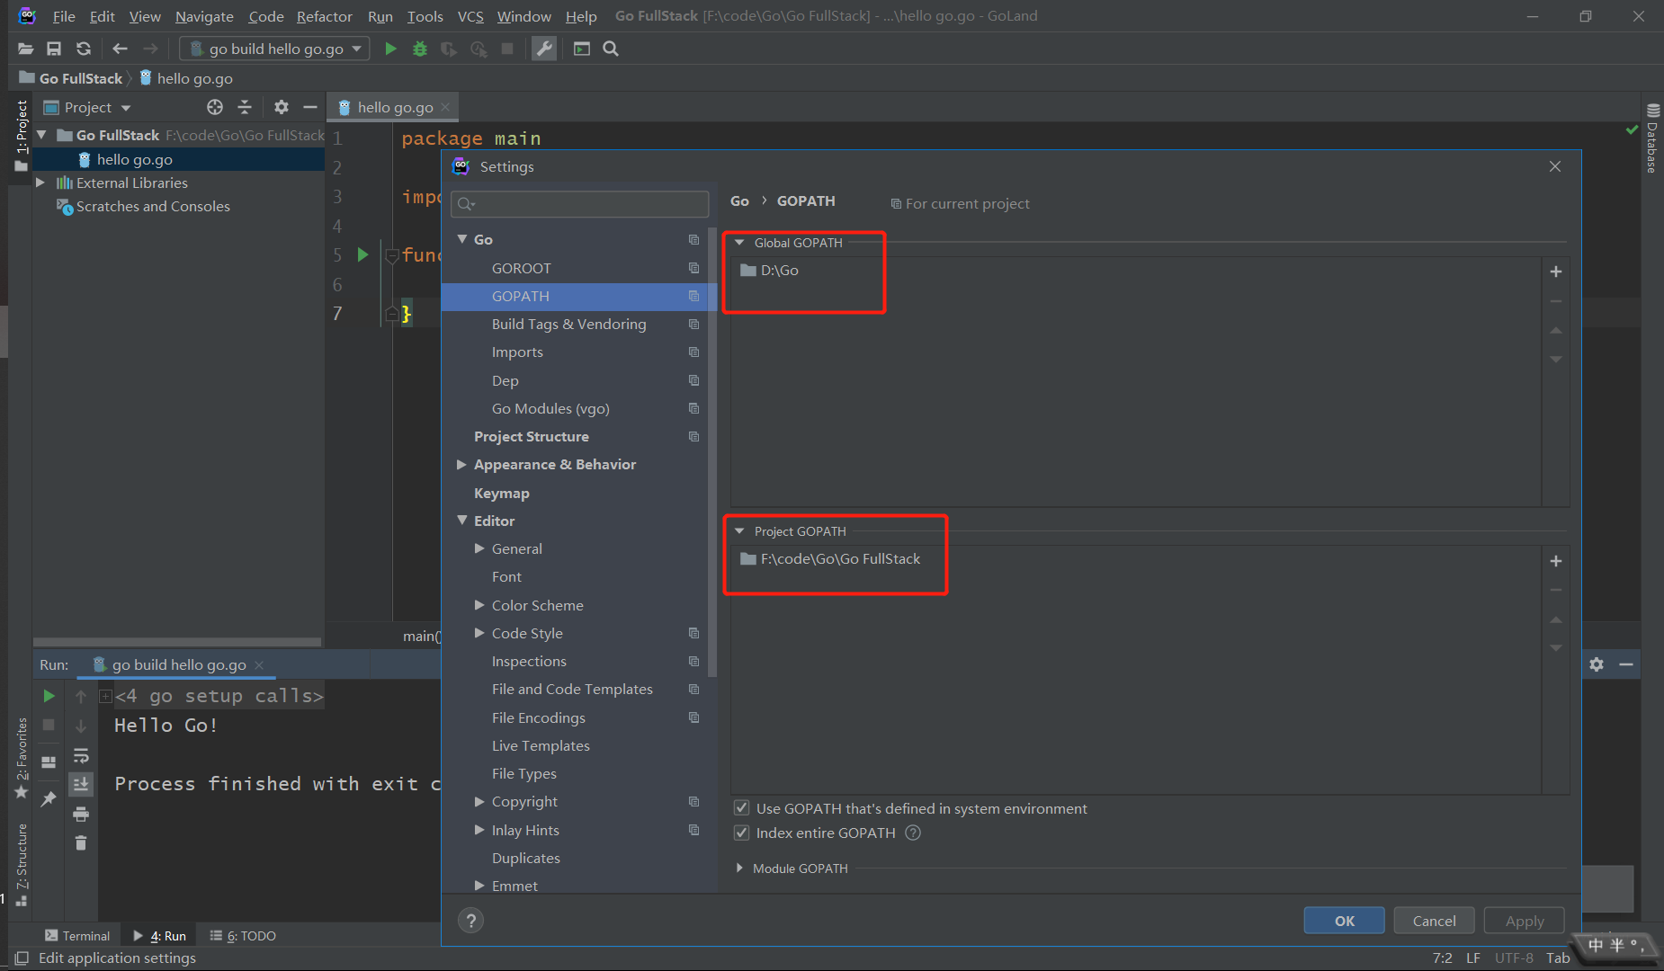Click the Synchronize refresh toolbar icon

tap(84, 49)
